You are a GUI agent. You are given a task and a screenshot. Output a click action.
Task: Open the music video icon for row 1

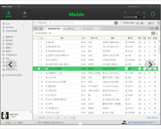[x=140, y=42]
